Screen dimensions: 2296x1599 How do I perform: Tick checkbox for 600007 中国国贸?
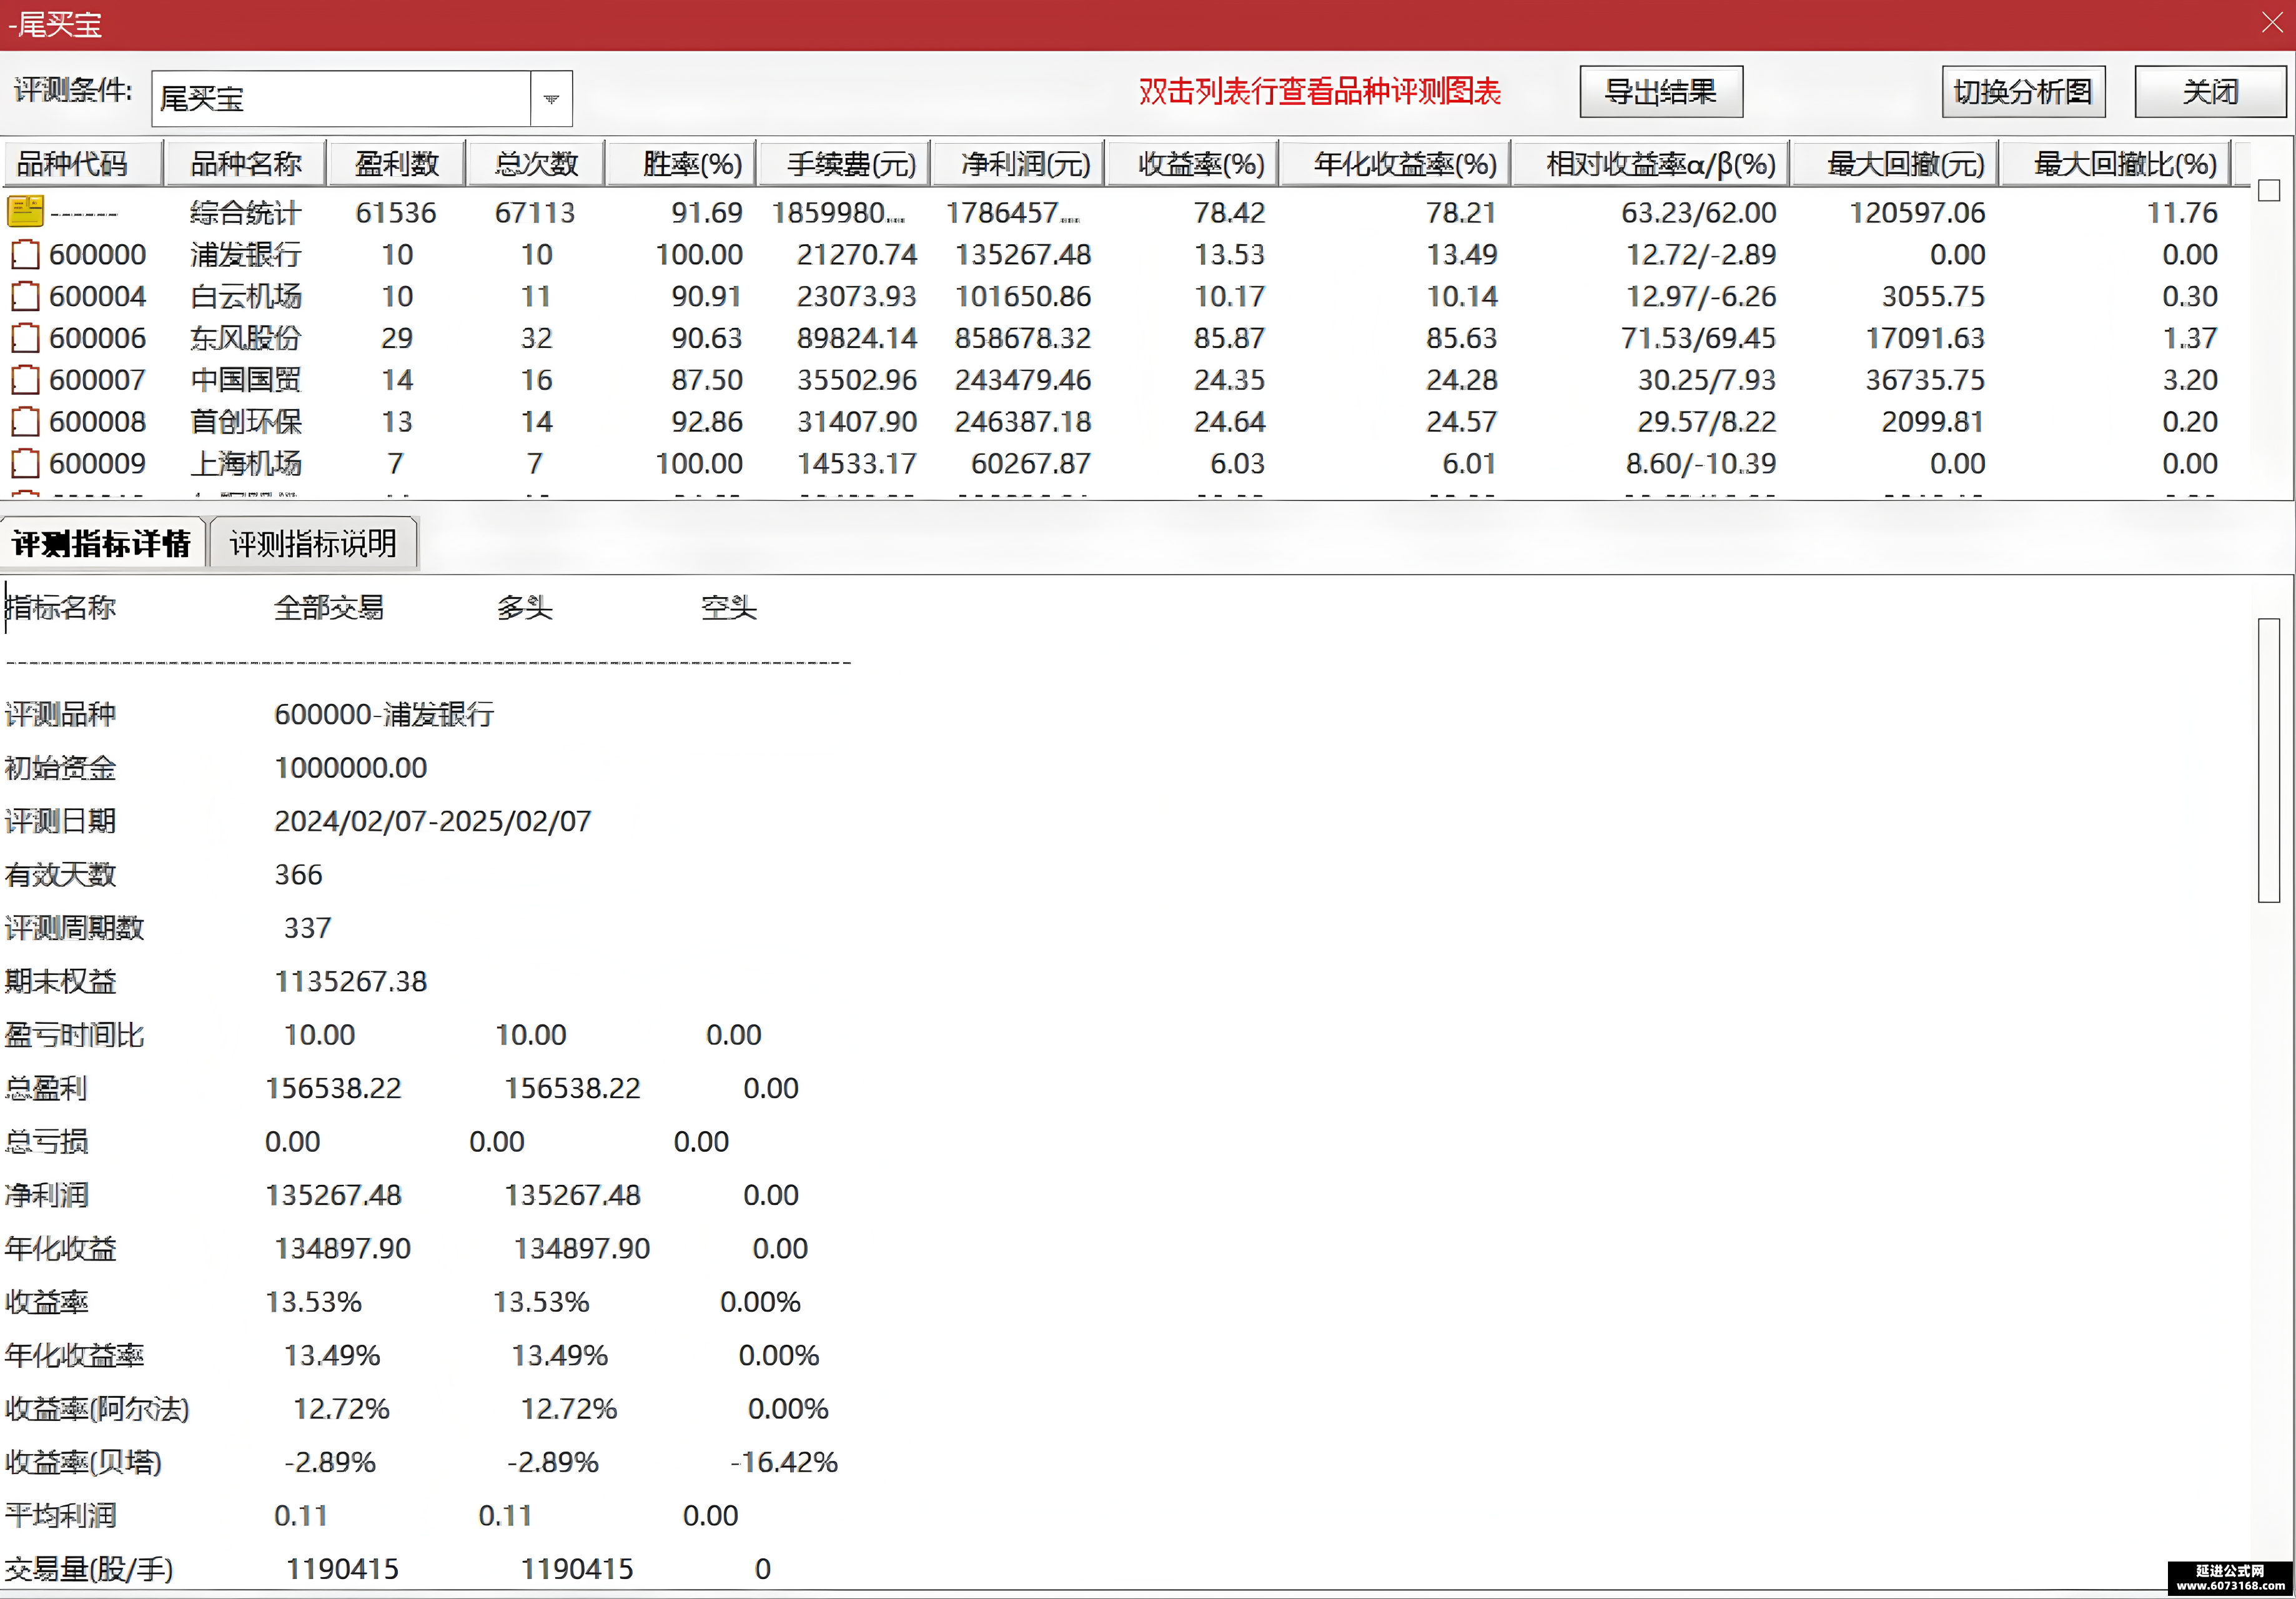25,380
